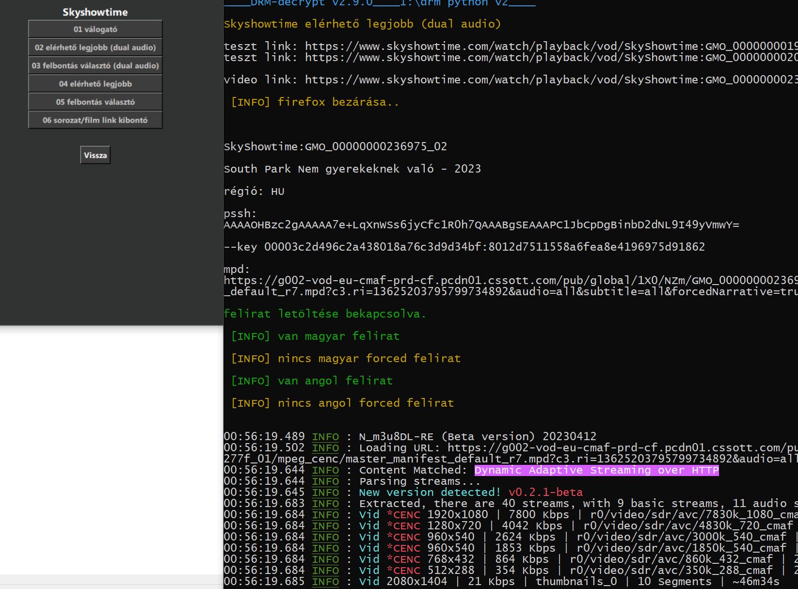Click the N_m3u8DL-RE Beta version line
This screenshot has width=798, height=589.
tap(410, 436)
